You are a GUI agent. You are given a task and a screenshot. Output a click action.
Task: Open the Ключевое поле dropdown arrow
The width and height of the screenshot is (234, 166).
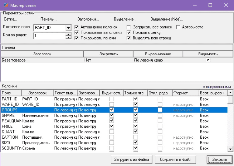coord(68,28)
